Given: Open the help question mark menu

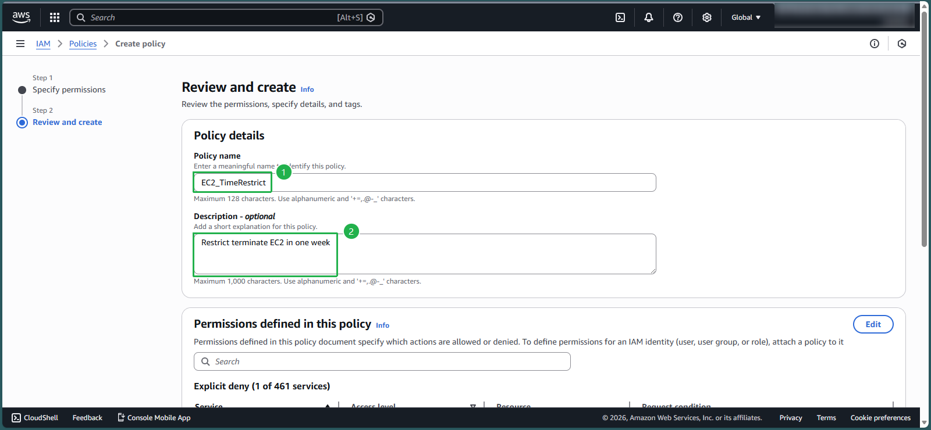Looking at the screenshot, I should (x=678, y=17).
